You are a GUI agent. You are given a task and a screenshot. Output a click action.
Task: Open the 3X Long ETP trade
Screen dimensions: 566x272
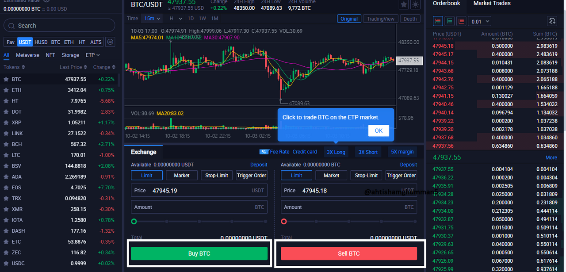point(336,152)
